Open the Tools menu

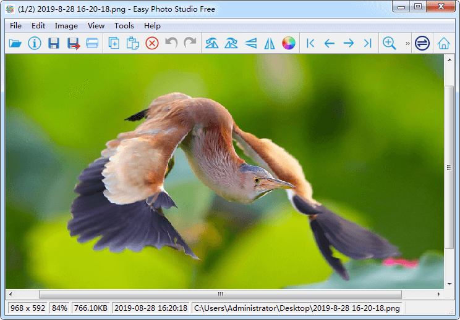click(x=124, y=26)
